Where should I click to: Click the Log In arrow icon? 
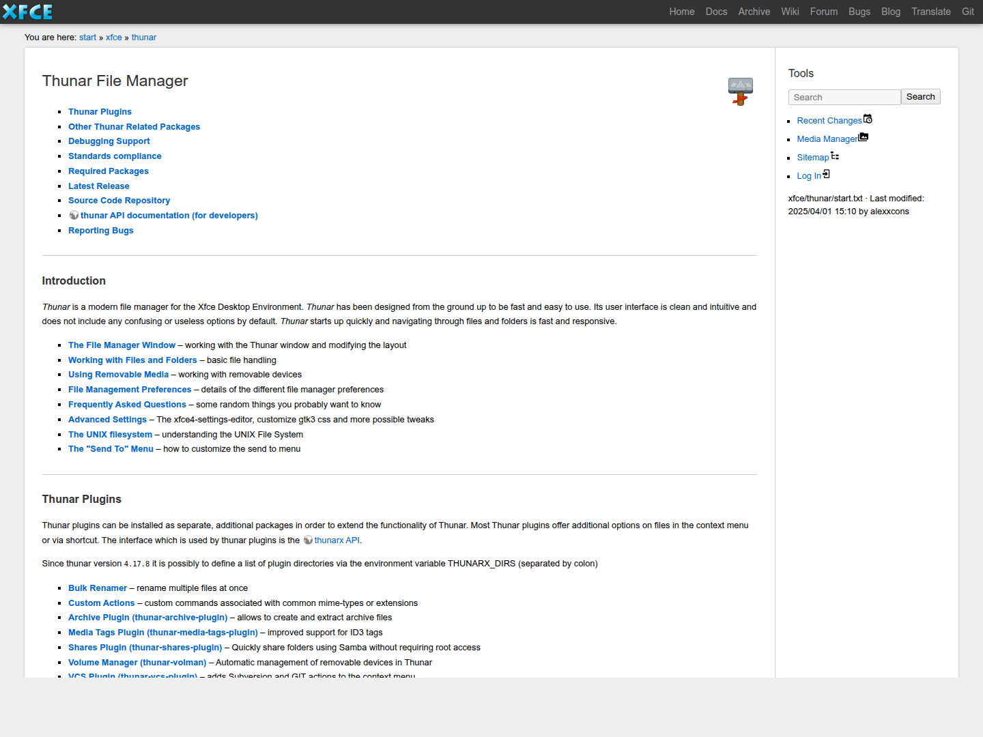[826, 174]
